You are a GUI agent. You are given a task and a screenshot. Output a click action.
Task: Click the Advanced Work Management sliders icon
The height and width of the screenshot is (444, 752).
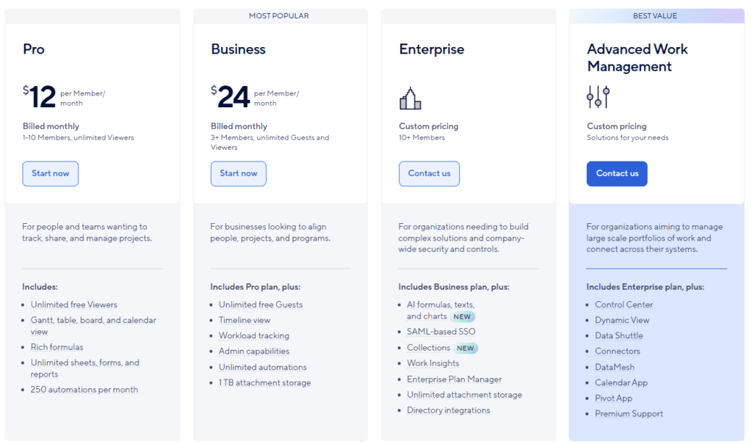598,95
